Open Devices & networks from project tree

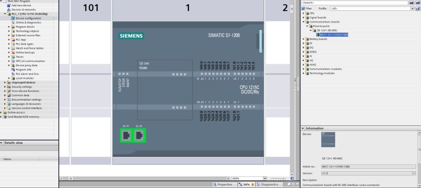[23, 9]
